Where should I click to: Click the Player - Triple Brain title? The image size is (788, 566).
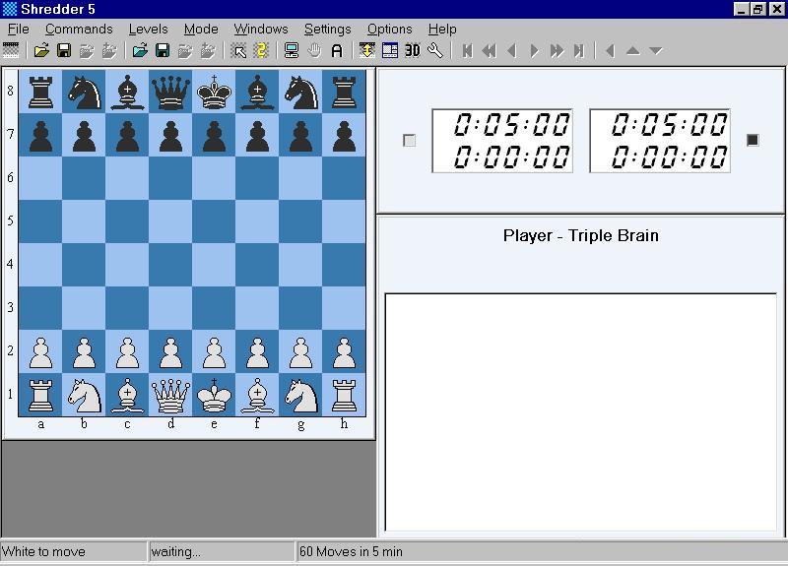pyautogui.click(x=580, y=235)
